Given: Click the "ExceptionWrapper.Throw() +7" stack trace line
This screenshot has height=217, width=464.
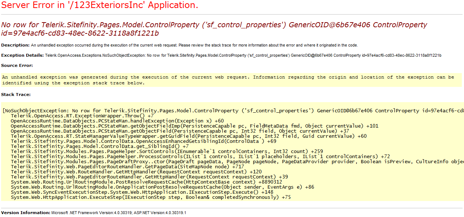Looking at the screenshot, I should pos(82,116).
